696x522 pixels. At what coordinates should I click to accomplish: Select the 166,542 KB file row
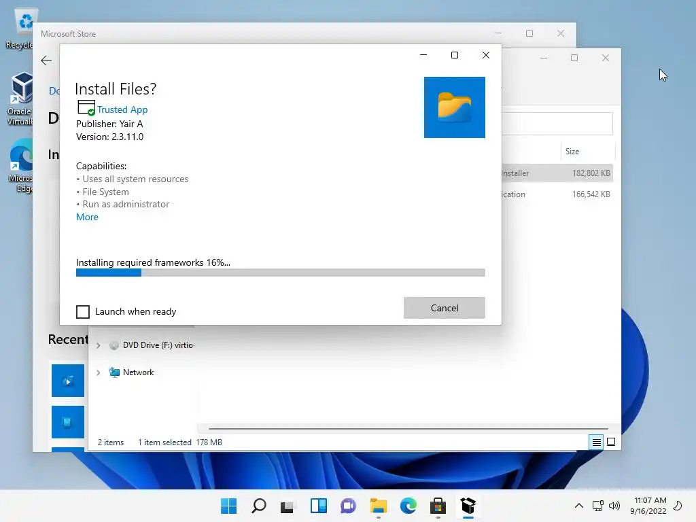(557, 194)
